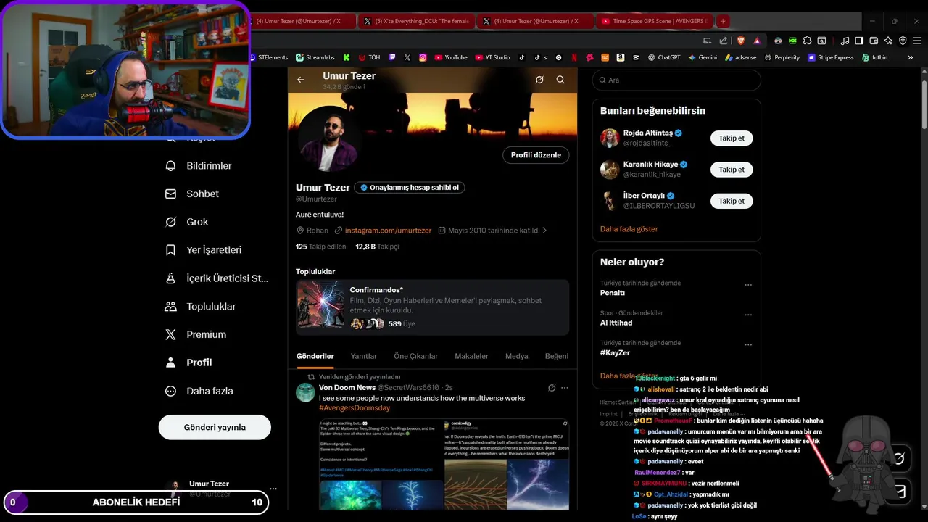Open YT Studio bookmark
Viewport: 928px width, 522px height.
(x=493, y=57)
